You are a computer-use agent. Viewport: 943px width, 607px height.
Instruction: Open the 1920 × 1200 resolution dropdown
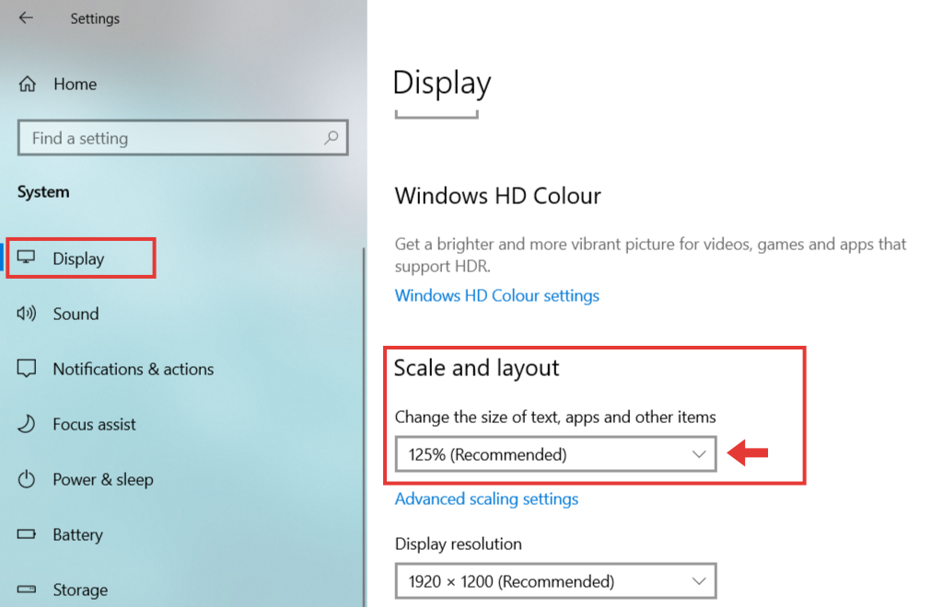(x=555, y=580)
